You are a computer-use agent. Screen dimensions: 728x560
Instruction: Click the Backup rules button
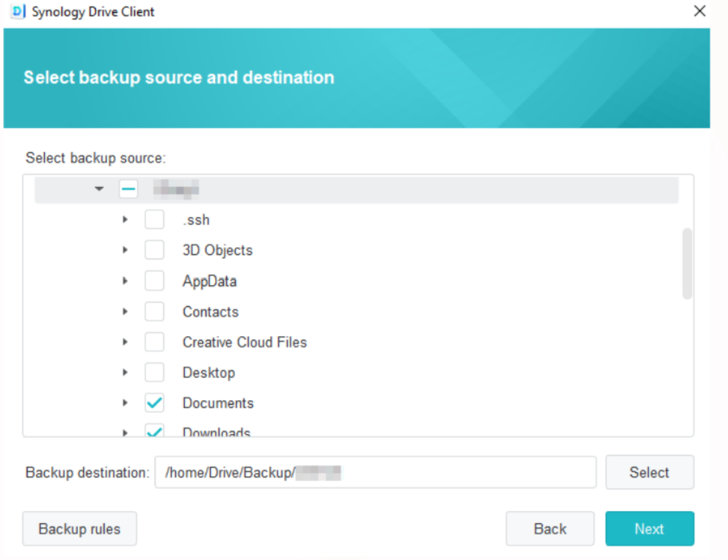(x=80, y=529)
